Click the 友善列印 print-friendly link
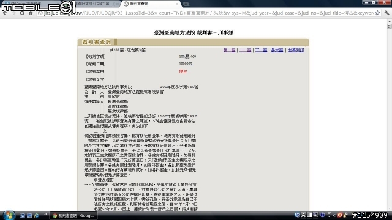392x220 pixels. pos(296,50)
